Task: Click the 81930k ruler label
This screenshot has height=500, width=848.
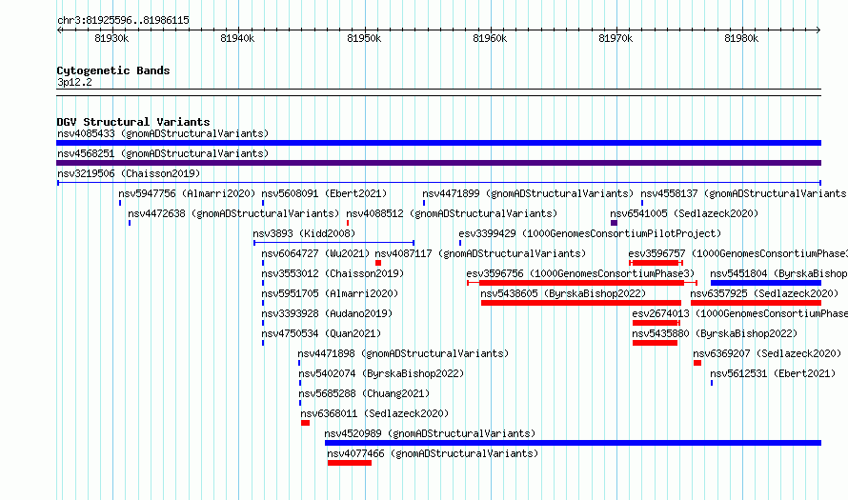Action: [111, 38]
